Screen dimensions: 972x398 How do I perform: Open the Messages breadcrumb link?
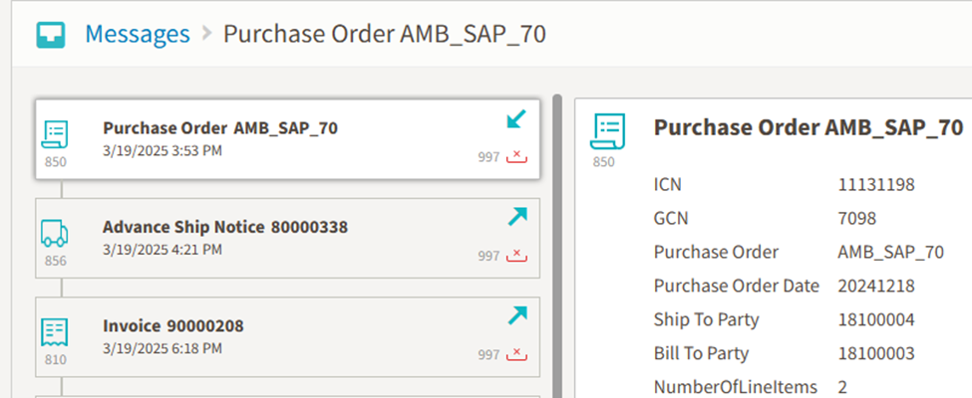[138, 34]
